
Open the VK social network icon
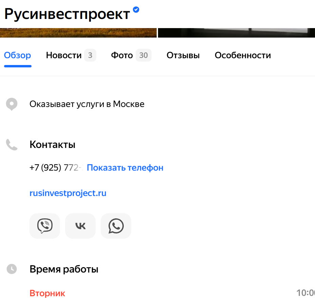click(x=80, y=226)
